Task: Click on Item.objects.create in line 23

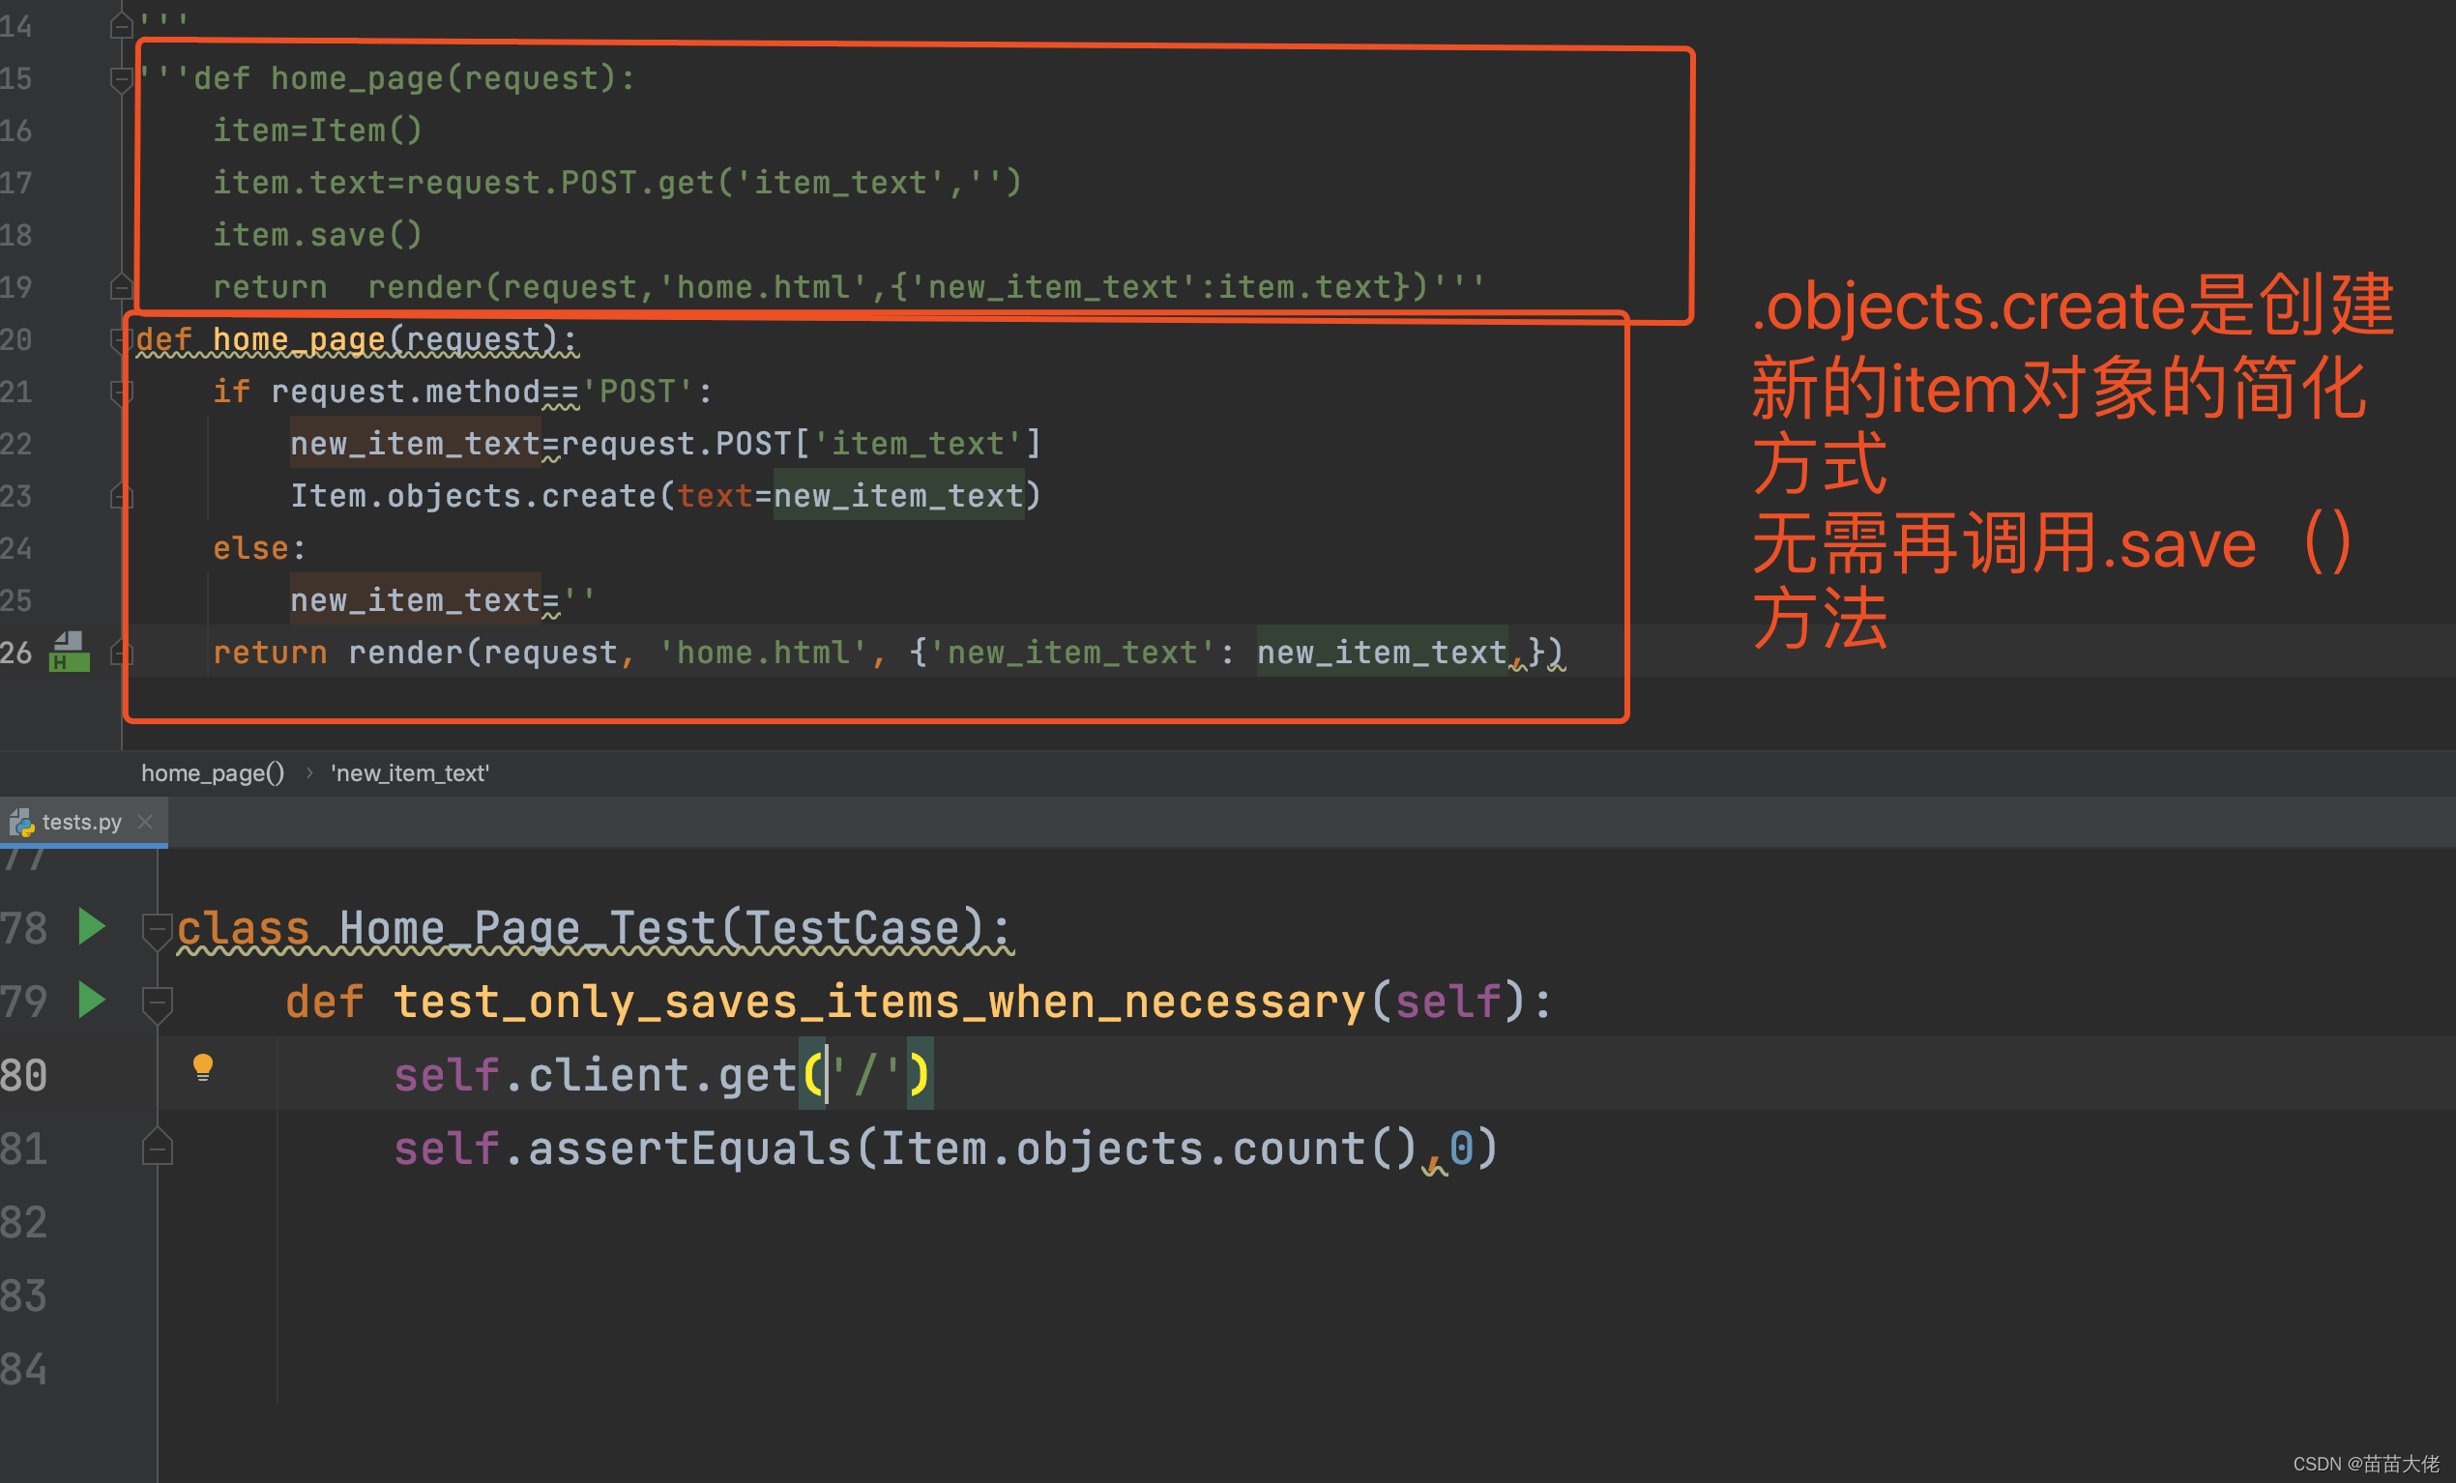Action: tap(473, 495)
